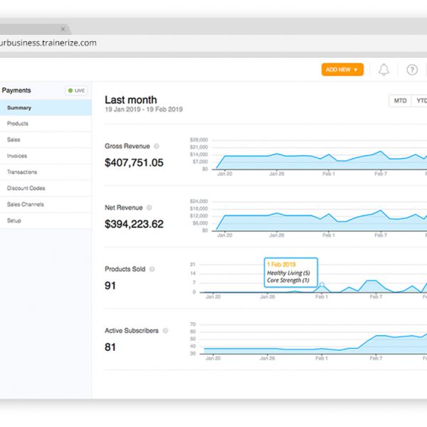Click the info icon beside Net Revenue
Image resolution: width=427 pixels, height=427 pixels.
click(149, 208)
